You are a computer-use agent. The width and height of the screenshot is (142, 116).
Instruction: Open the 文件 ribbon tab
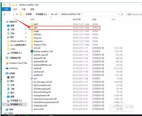pyautogui.click(x=6, y=9)
